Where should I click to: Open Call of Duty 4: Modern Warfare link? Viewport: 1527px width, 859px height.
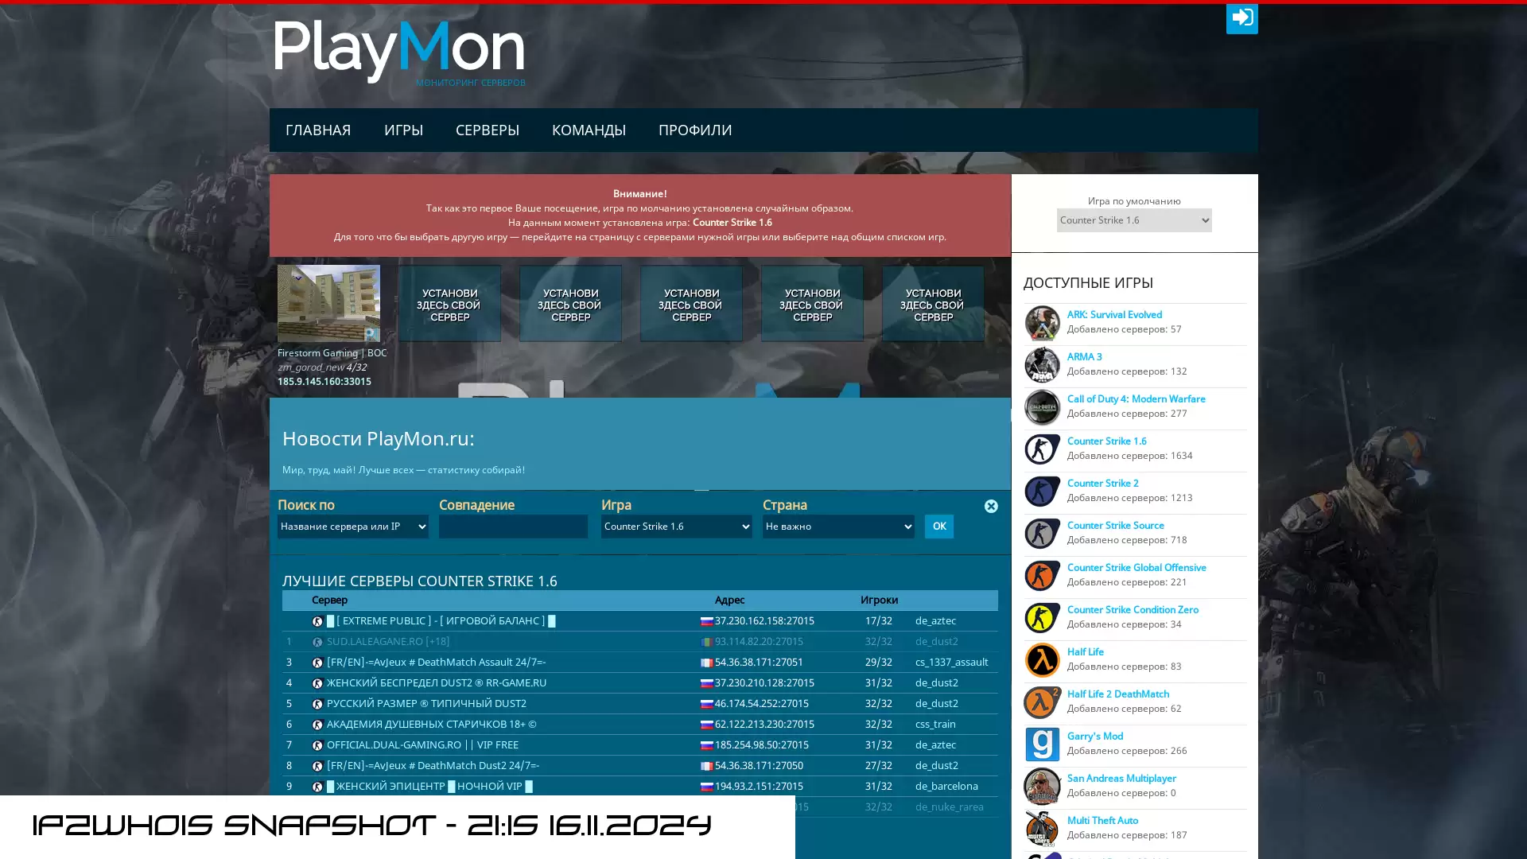[1136, 399]
